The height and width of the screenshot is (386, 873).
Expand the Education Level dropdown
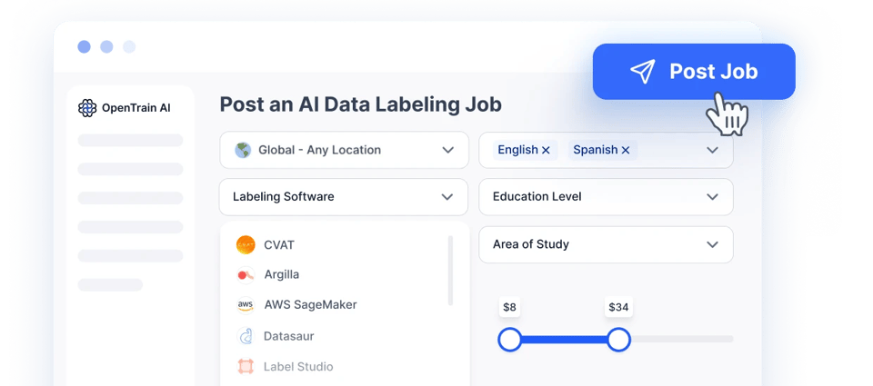coord(712,196)
